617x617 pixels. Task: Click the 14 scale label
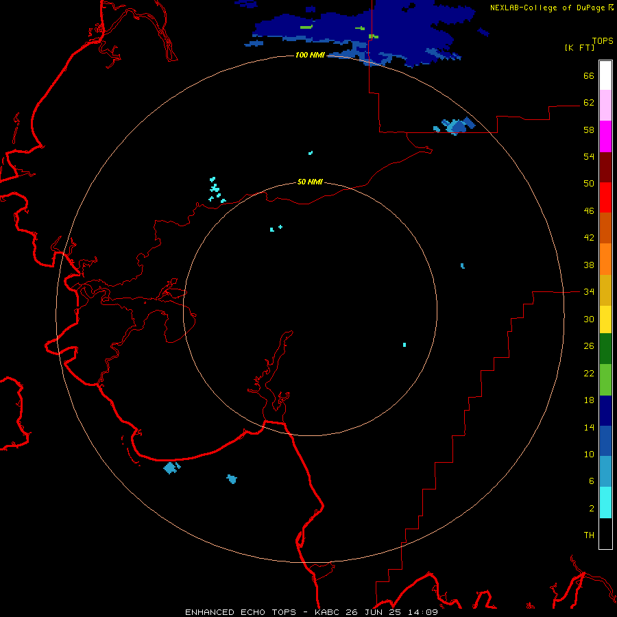(589, 427)
